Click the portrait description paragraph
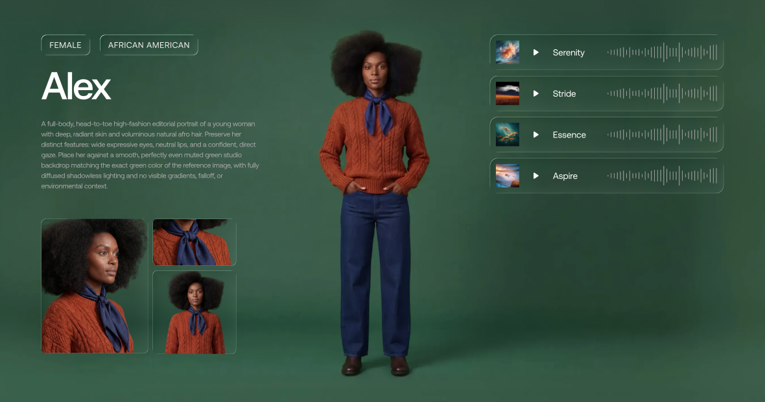This screenshot has width=765, height=402. click(150, 155)
